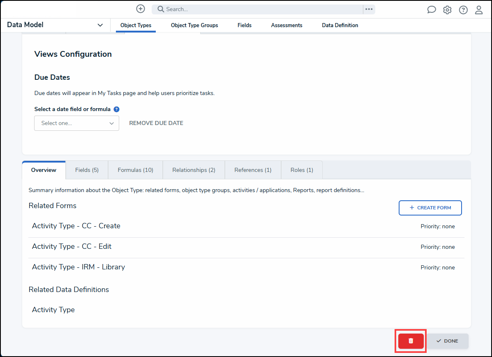492x357 pixels.
Task: Open the user profile icon
Action: click(x=479, y=10)
